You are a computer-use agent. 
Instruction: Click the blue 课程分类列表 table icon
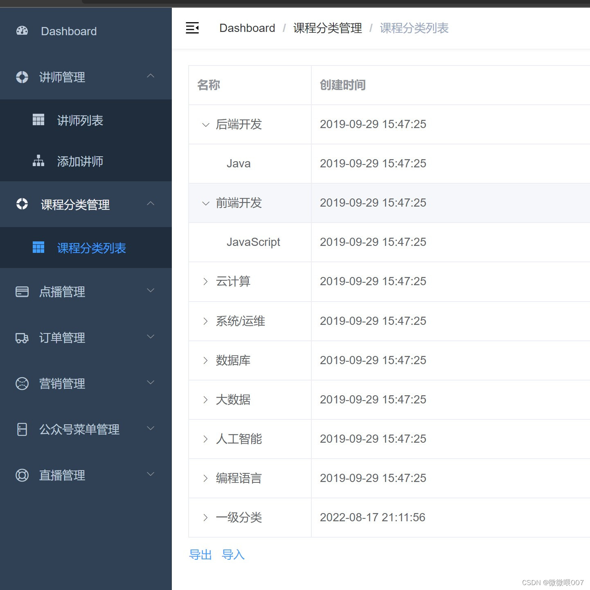coord(38,248)
